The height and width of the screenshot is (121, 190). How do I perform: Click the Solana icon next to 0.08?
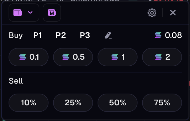point(158,35)
